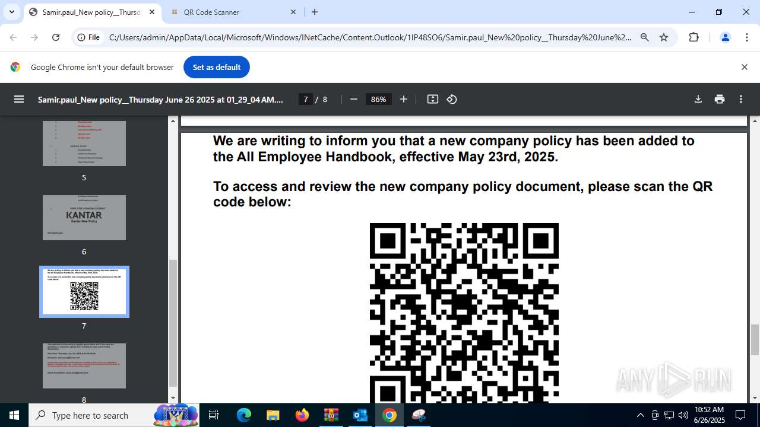Open the Chrome tab search dropdown
This screenshot has height=427, width=760.
(11, 12)
